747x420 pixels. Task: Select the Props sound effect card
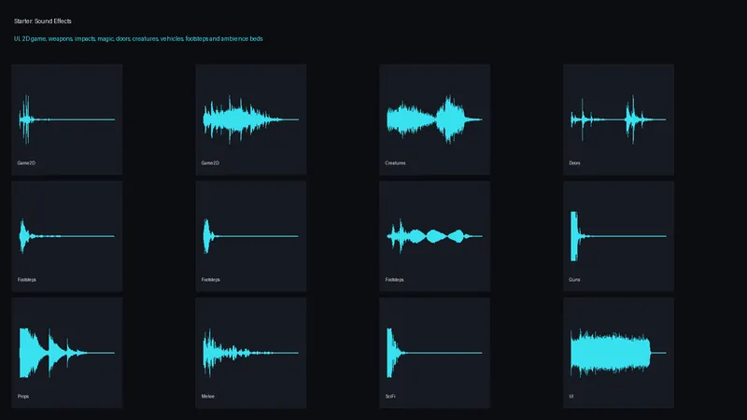66,353
